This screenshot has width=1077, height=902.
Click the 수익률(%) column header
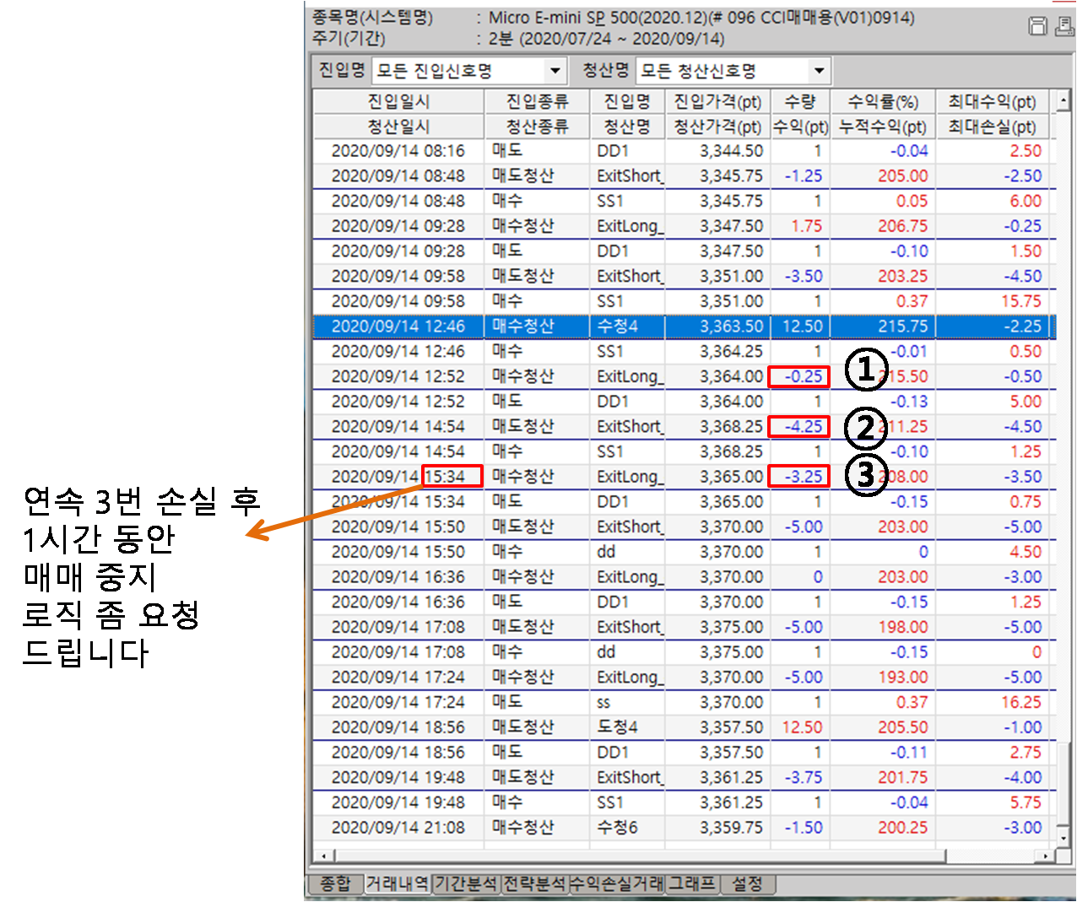coord(883,102)
